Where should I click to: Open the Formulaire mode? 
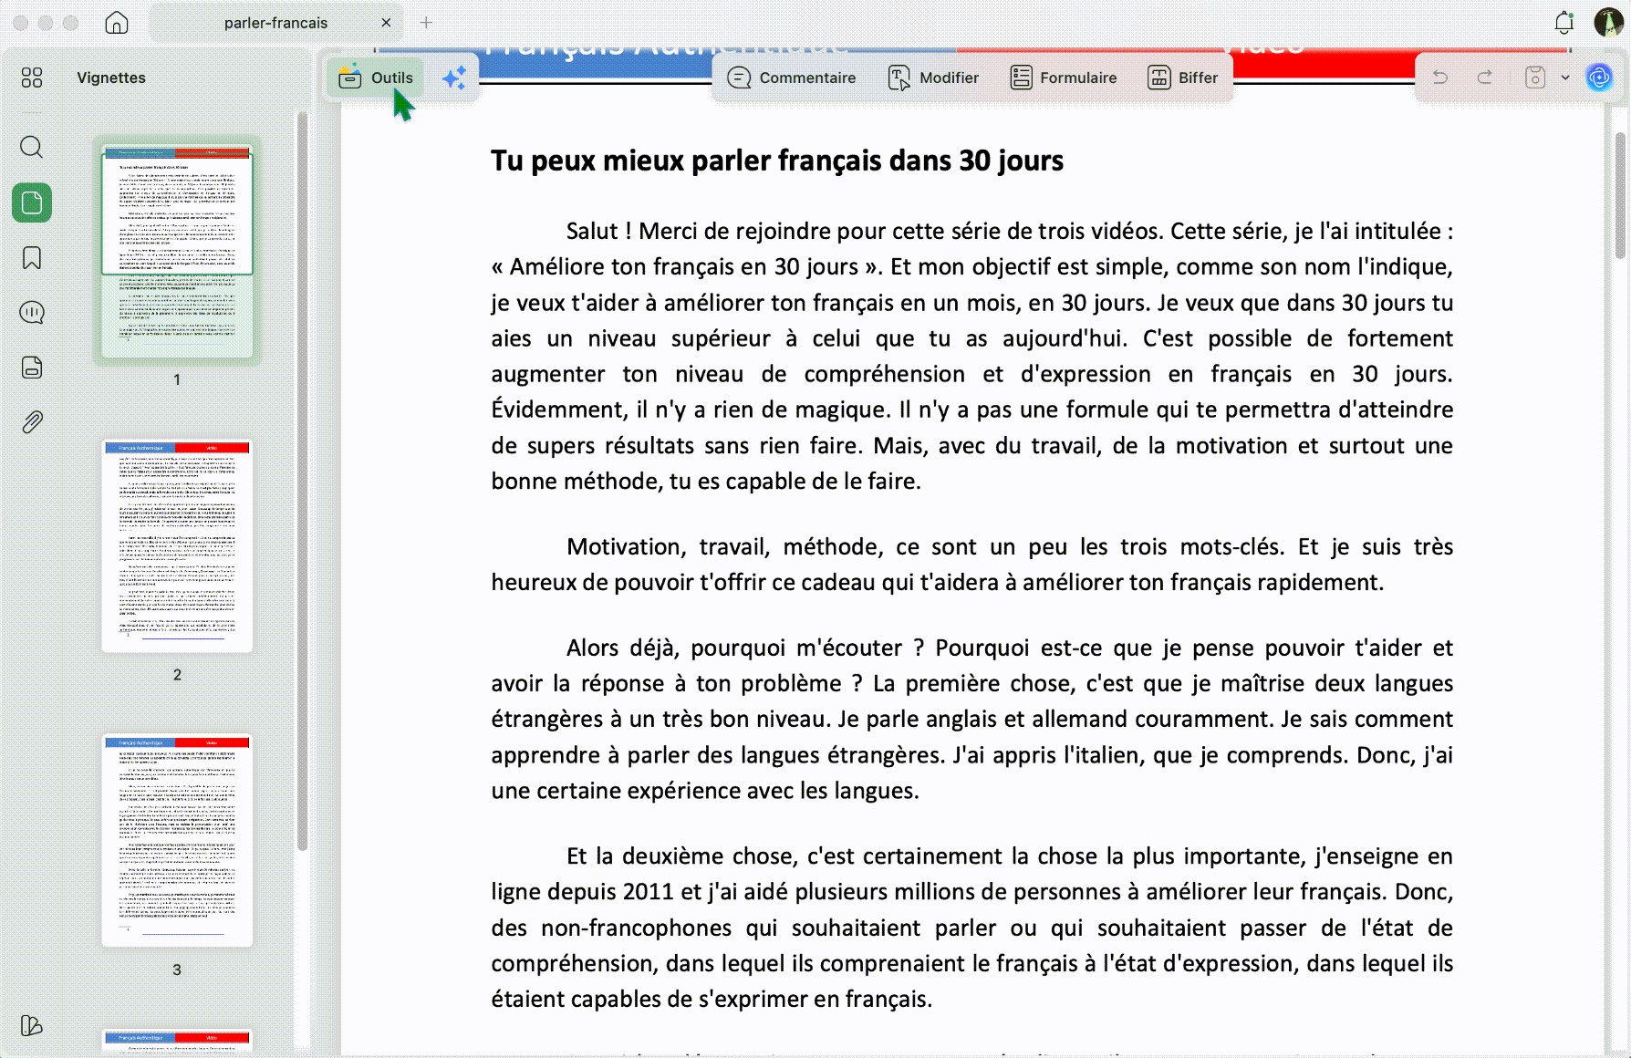pos(1064,78)
